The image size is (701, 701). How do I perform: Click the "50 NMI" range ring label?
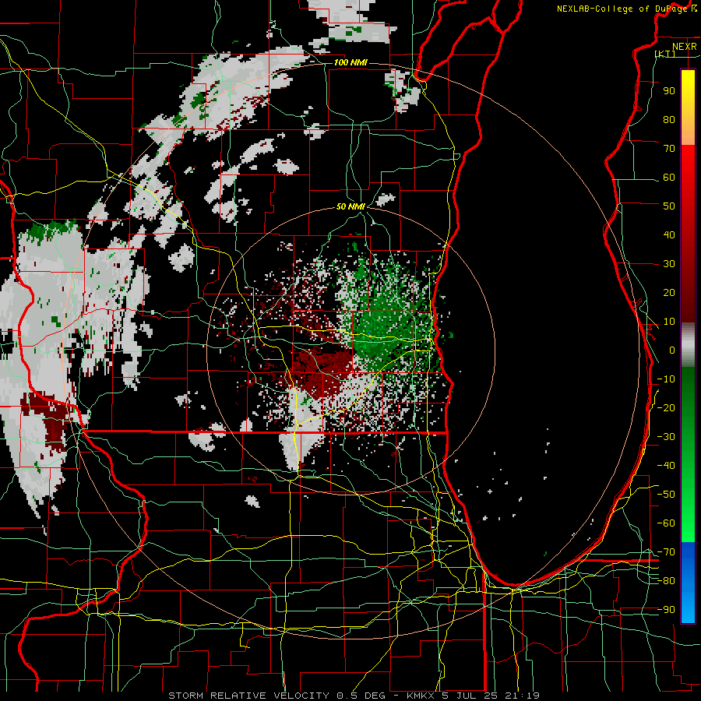350,206
